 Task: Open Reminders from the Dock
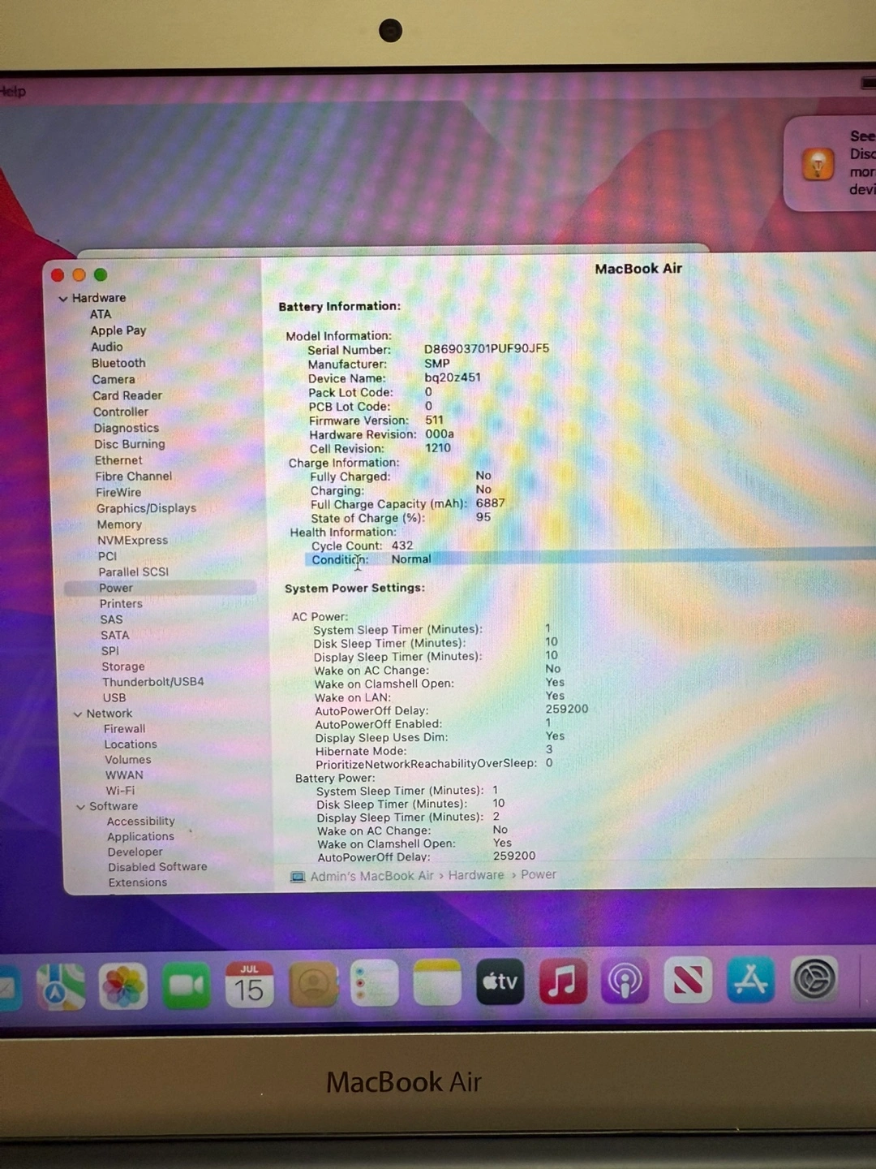click(375, 983)
